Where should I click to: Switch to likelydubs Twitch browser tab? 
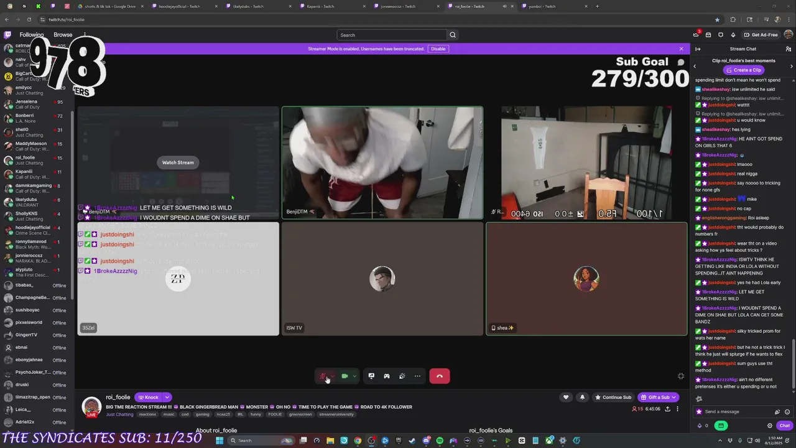(x=254, y=6)
